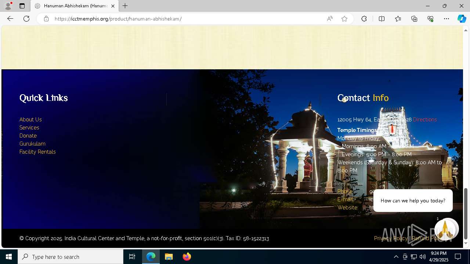The image size is (470, 264).
Task: Click the taskbar search box
Action: [70, 257]
